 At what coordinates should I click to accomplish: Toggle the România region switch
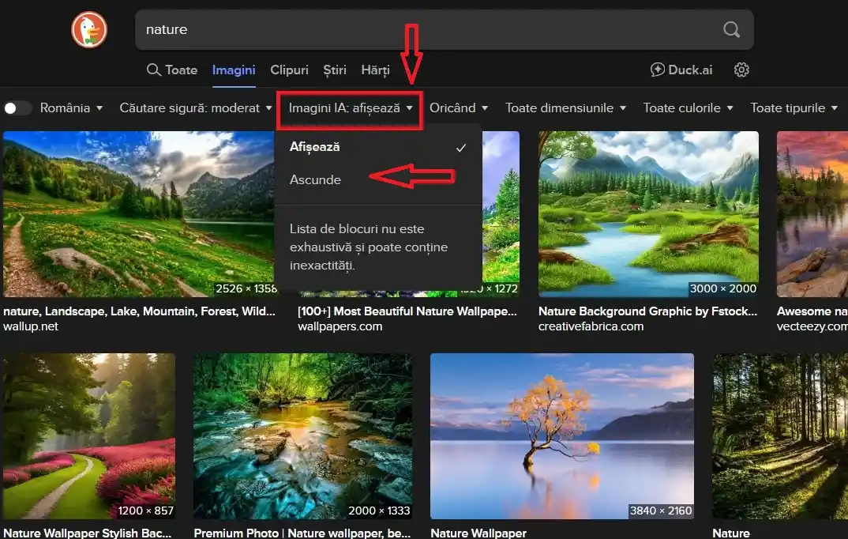[17, 108]
